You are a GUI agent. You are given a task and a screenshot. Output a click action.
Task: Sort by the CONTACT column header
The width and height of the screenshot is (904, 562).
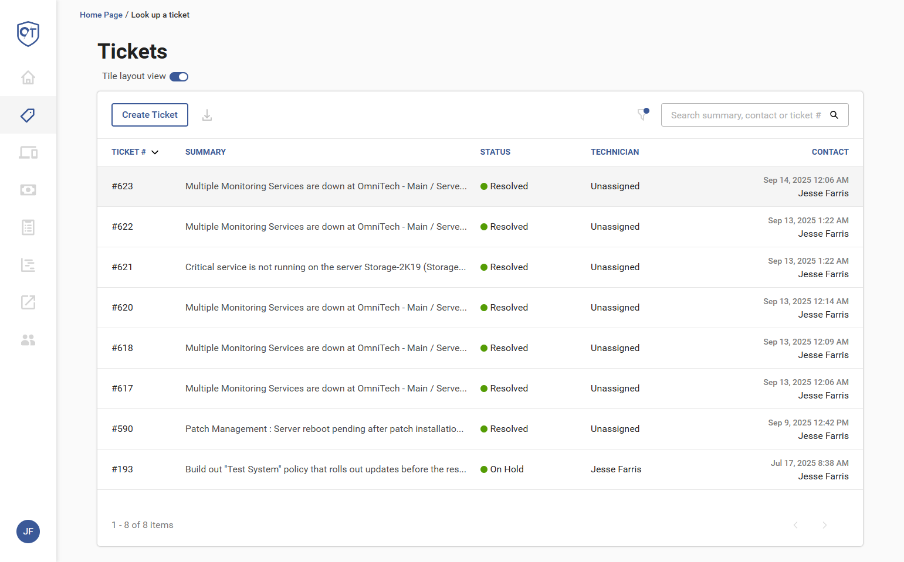(830, 152)
